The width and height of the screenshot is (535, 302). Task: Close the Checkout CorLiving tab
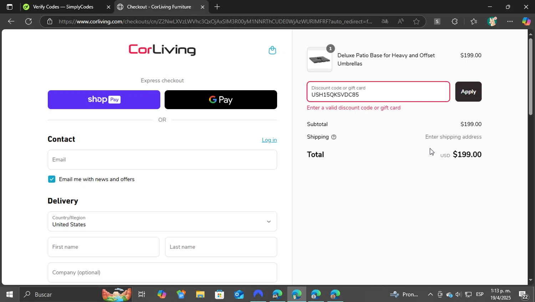(x=203, y=7)
